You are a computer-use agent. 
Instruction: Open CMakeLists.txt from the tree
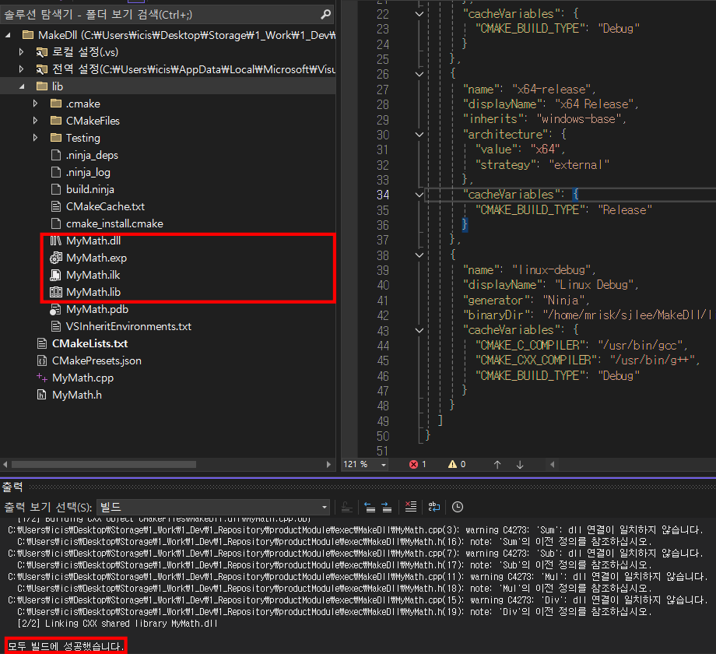click(x=89, y=343)
